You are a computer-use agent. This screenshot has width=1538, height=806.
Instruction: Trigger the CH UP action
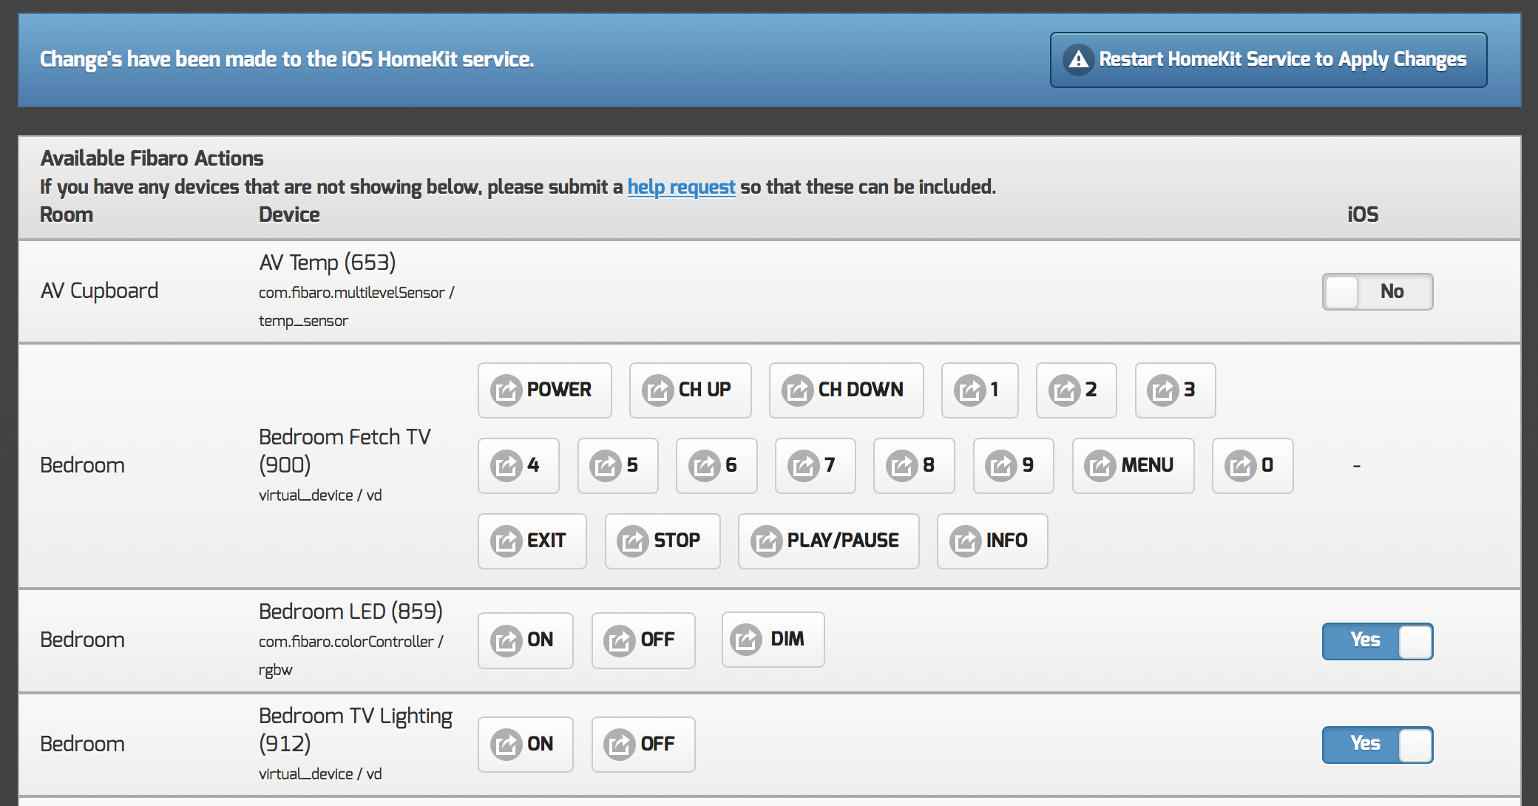coord(690,390)
